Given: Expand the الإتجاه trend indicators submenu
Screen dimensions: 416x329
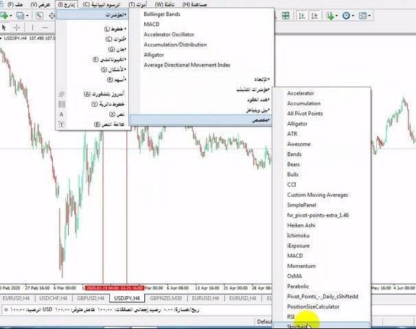Looking at the screenshot, I should (x=202, y=80).
